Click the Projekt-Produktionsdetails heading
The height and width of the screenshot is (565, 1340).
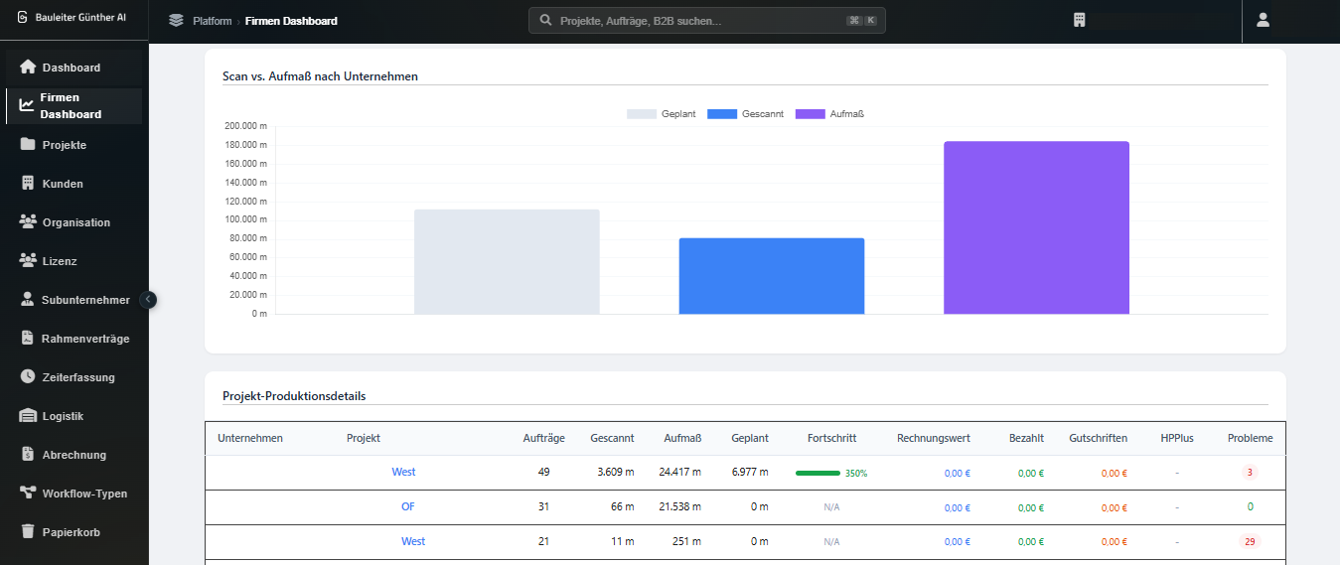[x=294, y=396]
